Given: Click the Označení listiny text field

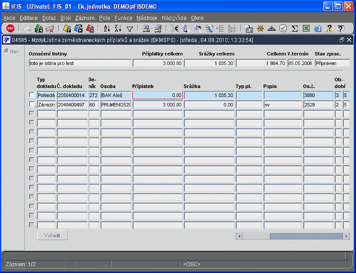Looking at the screenshot, I should tap(79, 63).
